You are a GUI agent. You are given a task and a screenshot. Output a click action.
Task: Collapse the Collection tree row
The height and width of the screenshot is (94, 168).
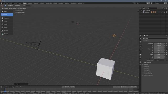click(x=141, y=12)
